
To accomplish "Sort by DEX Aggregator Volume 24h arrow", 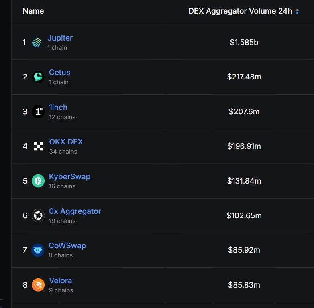I will click(297, 12).
